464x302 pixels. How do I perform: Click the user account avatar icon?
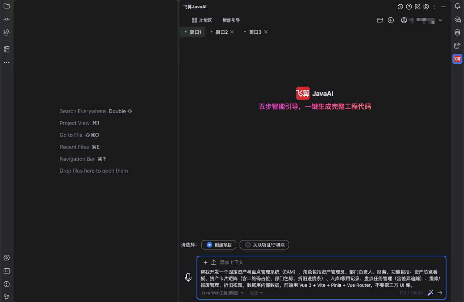(404, 20)
